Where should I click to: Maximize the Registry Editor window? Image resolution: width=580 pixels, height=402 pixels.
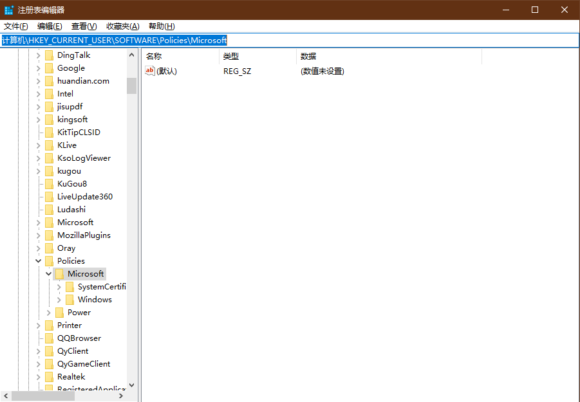tap(535, 10)
